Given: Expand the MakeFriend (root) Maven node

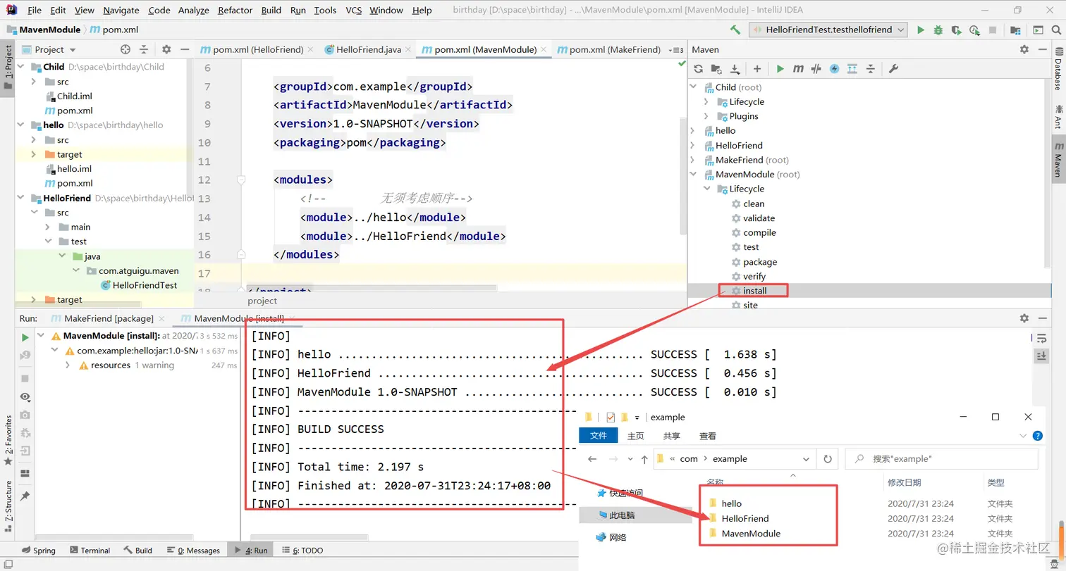Looking at the screenshot, I should coord(694,160).
